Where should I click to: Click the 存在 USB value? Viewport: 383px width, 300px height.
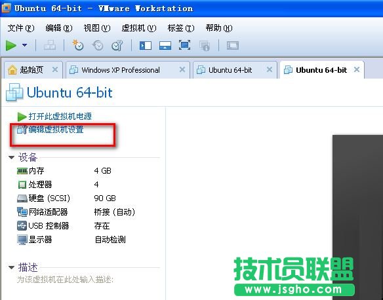(x=102, y=226)
